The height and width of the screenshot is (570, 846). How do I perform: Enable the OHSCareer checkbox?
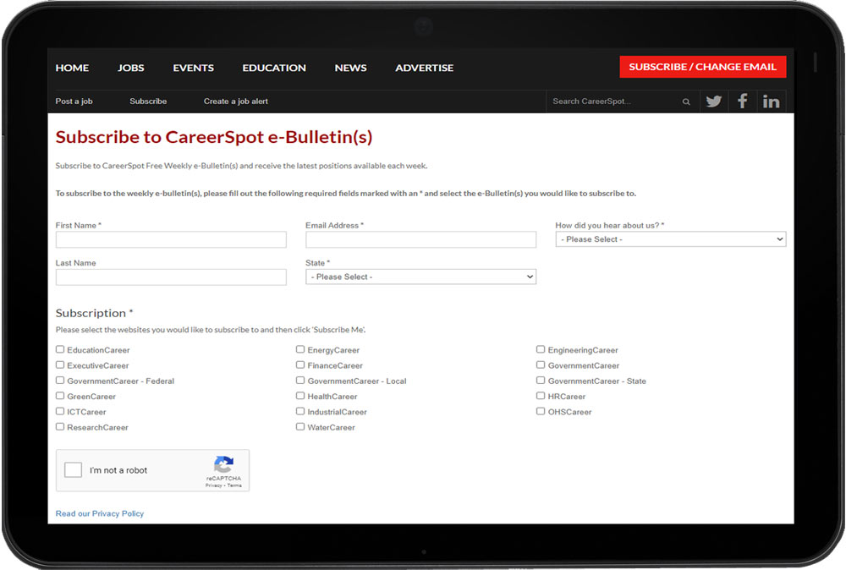tap(541, 412)
